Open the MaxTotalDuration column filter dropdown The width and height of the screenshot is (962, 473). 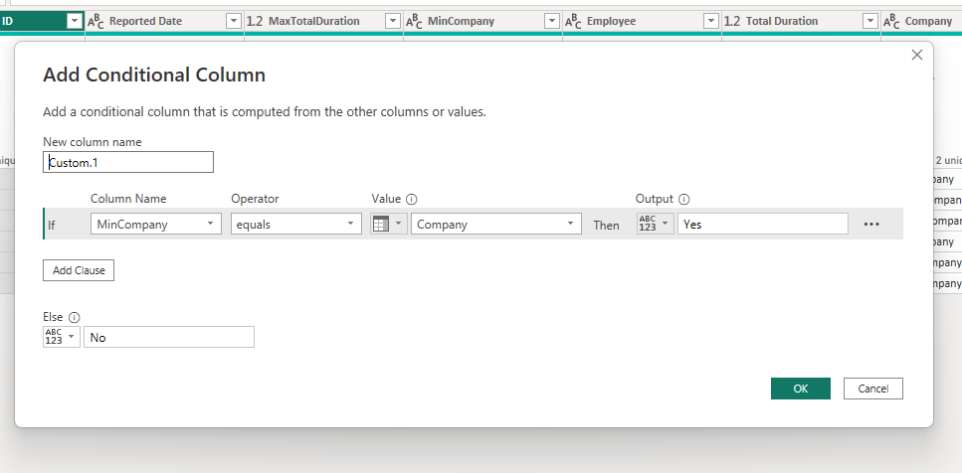click(393, 21)
